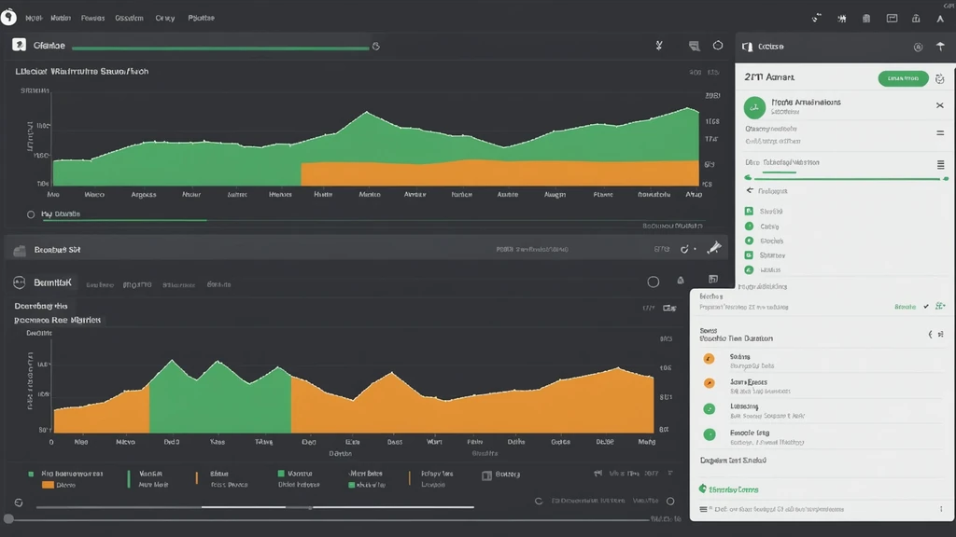Screen dimensions: 956x537
Task: Click the panel layout icon beside the bell
Action: [x=712, y=279]
